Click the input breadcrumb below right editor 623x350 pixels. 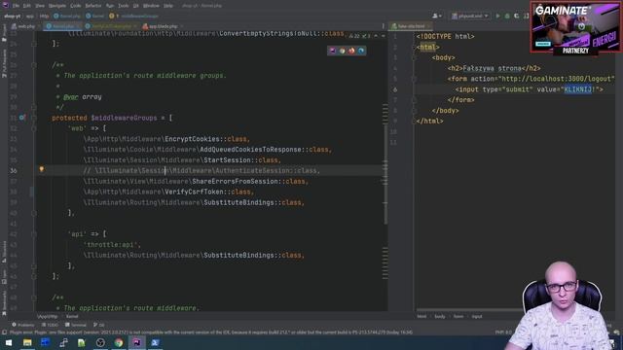coord(477,317)
